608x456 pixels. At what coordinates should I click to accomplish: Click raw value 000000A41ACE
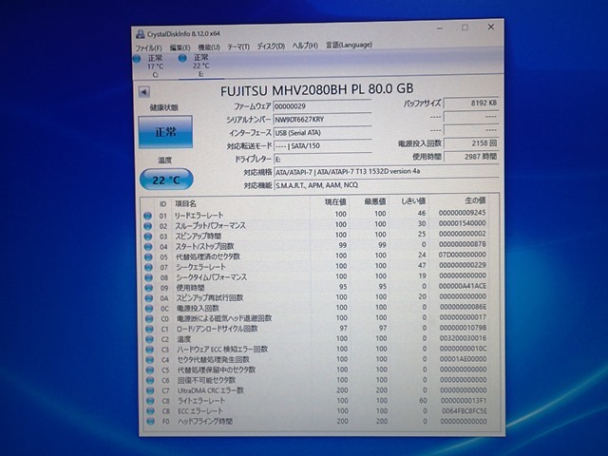coord(463,286)
